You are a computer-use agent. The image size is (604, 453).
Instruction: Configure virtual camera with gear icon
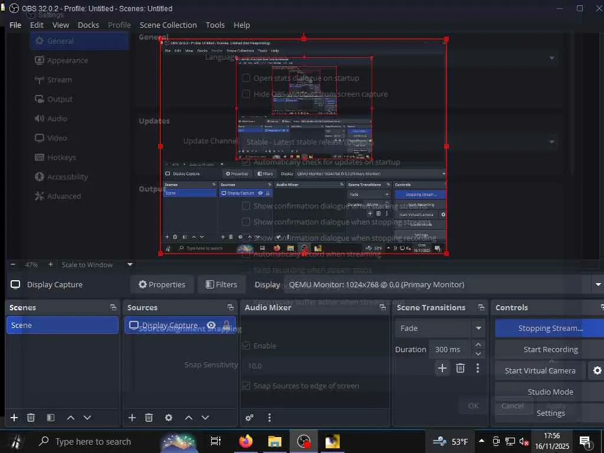pos(597,370)
